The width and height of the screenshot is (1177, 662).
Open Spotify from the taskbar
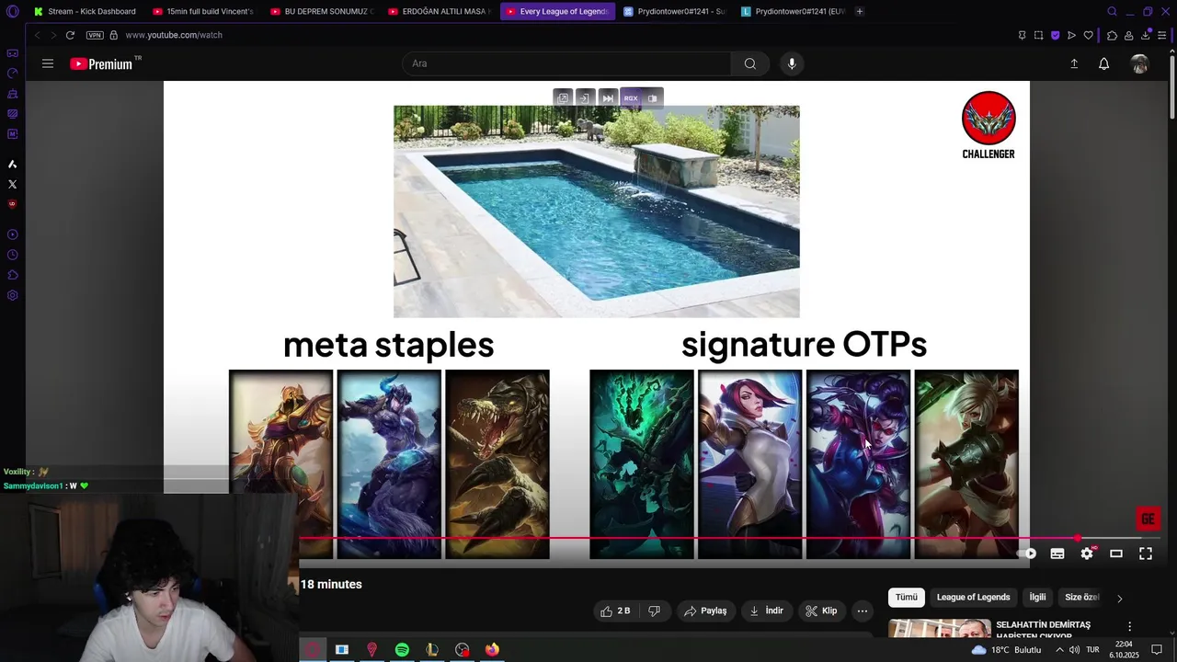tap(402, 650)
